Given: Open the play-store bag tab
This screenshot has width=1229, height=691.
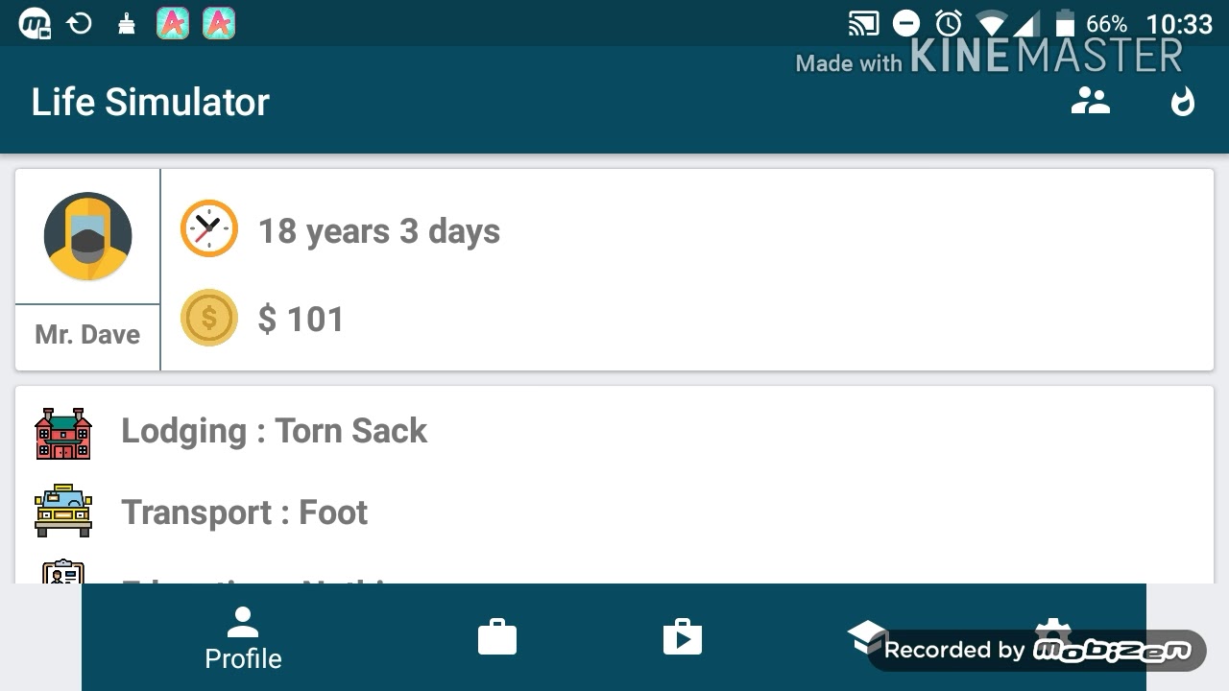Looking at the screenshot, I should pyautogui.click(x=683, y=637).
